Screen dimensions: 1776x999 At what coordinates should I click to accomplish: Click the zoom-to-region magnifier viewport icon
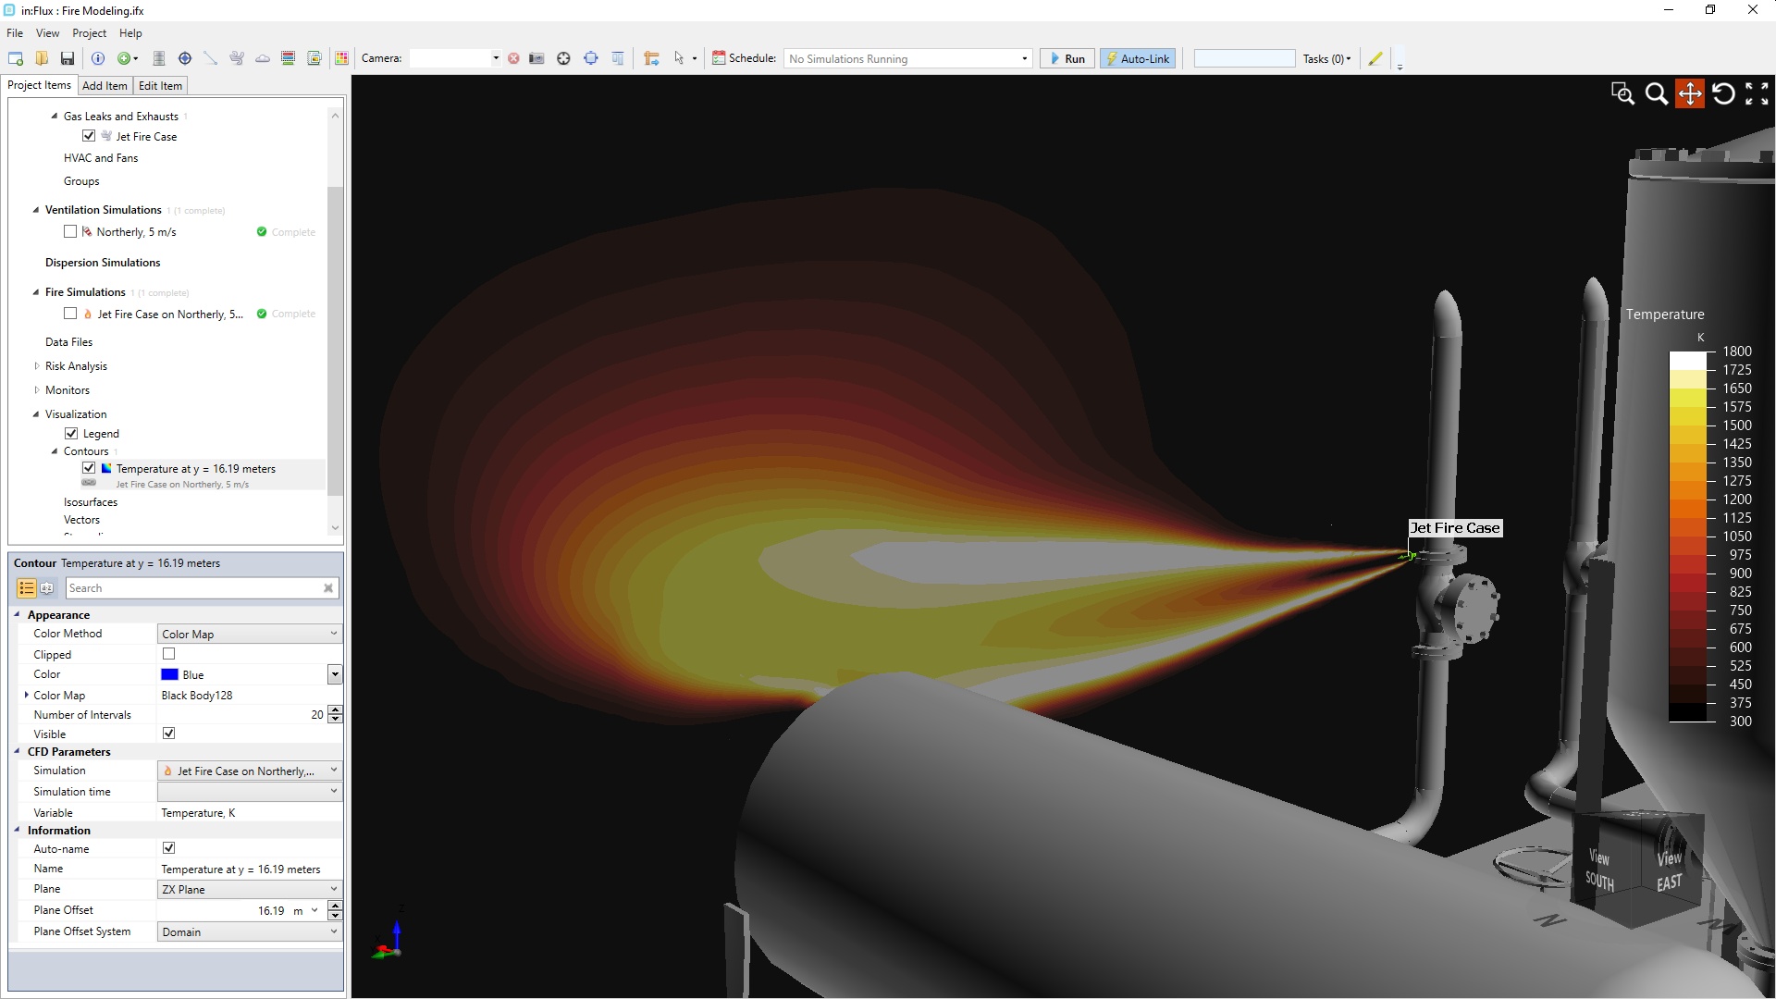coord(1622,93)
